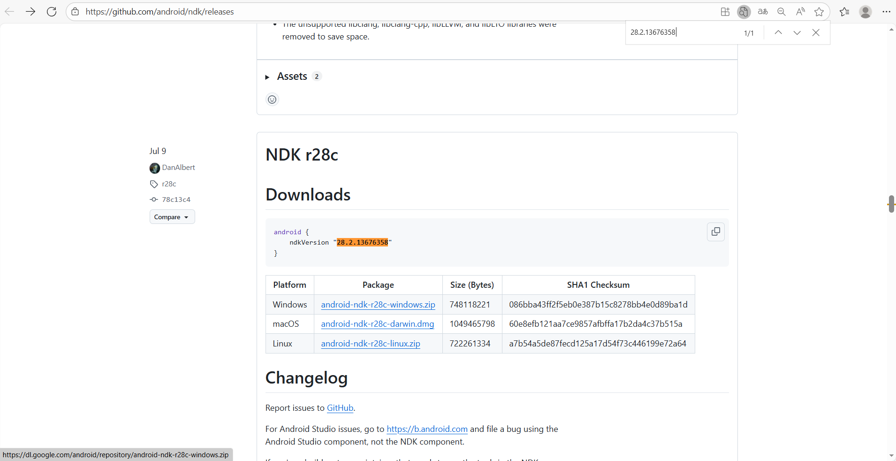
Task: Open DanAlbert's profile link
Action: [x=178, y=168]
